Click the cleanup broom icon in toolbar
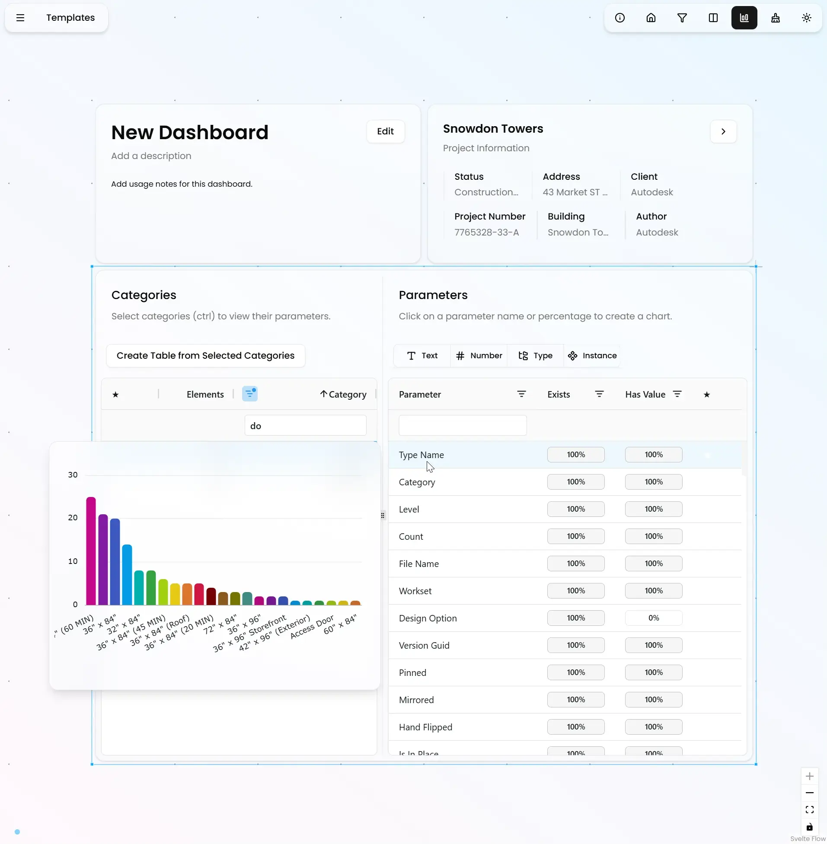Image resolution: width=827 pixels, height=844 pixels. pos(775,18)
